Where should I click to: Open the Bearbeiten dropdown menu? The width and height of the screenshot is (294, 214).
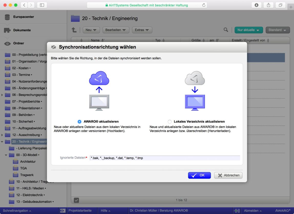pos(116,30)
